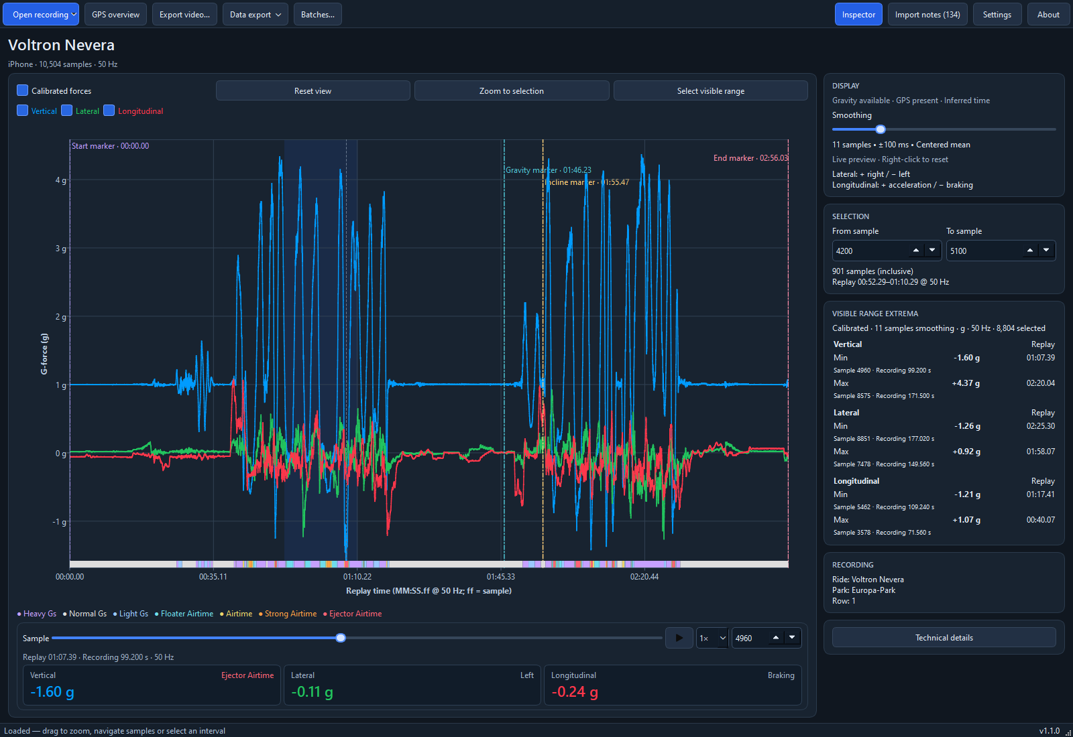
Task: Open the Export video dialog
Action: click(x=184, y=15)
